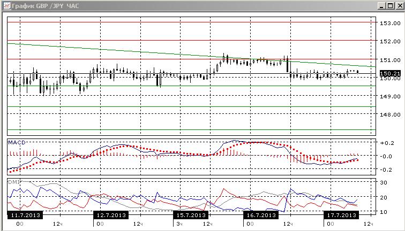Click the DMI scale value 20
The image size is (405, 231).
pos(384,198)
